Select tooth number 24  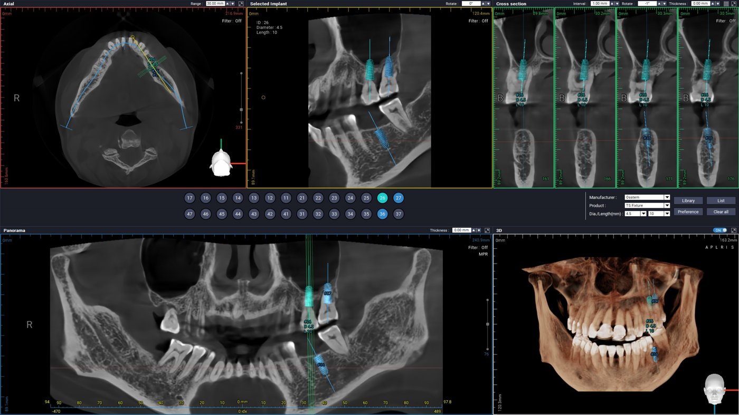tap(350, 198)
